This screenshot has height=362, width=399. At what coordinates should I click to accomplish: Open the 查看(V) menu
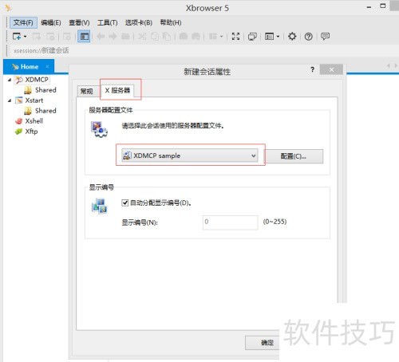click(x=79, y=22)
